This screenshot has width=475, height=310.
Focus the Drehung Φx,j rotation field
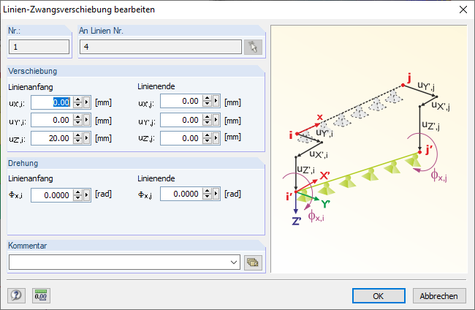(181, 194)
